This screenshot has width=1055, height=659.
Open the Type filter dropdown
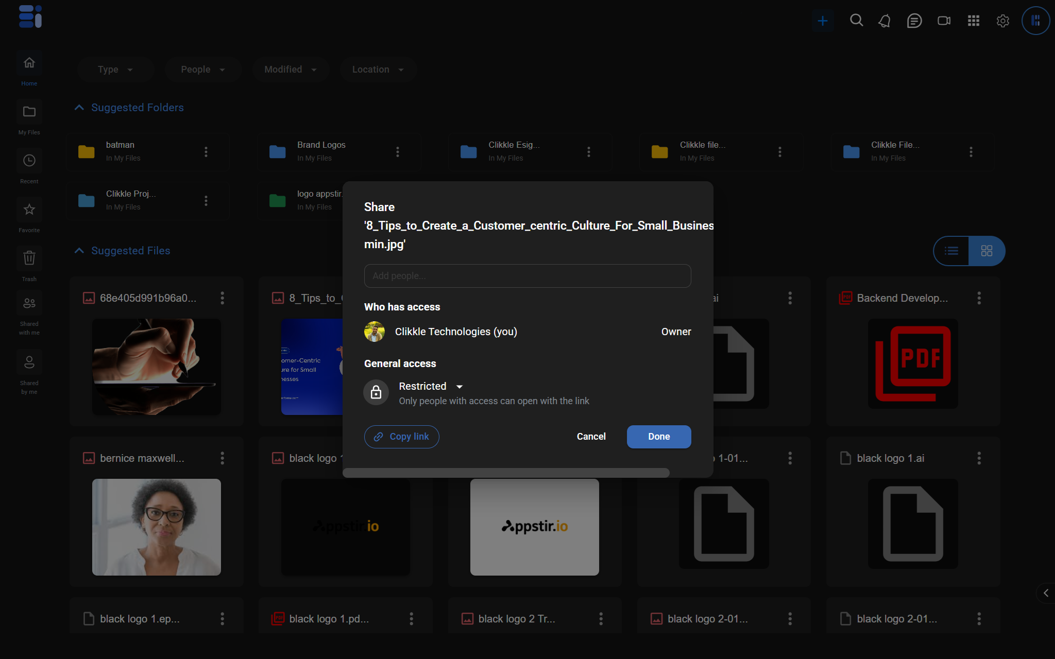click(x=115, y=70)
